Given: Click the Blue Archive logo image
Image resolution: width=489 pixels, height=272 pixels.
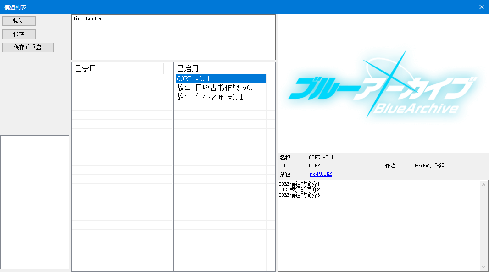Looking at the screenshot, I should pos(383,85).
